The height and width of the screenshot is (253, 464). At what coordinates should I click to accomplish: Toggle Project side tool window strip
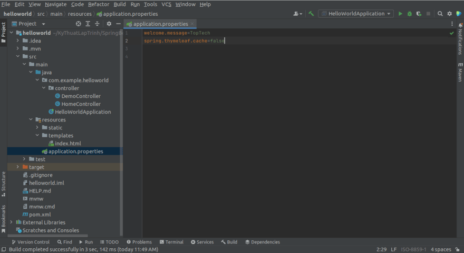(4, 33)
